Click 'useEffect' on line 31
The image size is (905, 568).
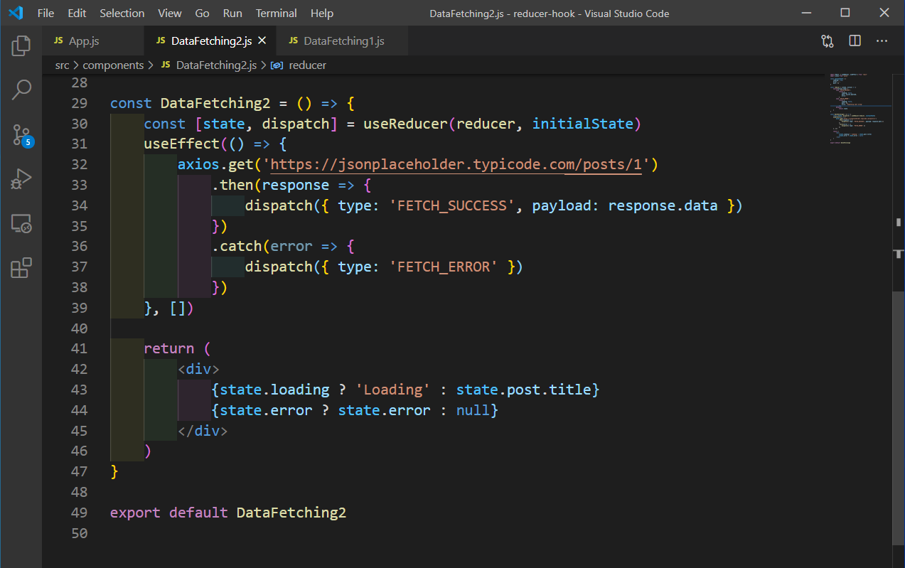[x=181, y=144]
